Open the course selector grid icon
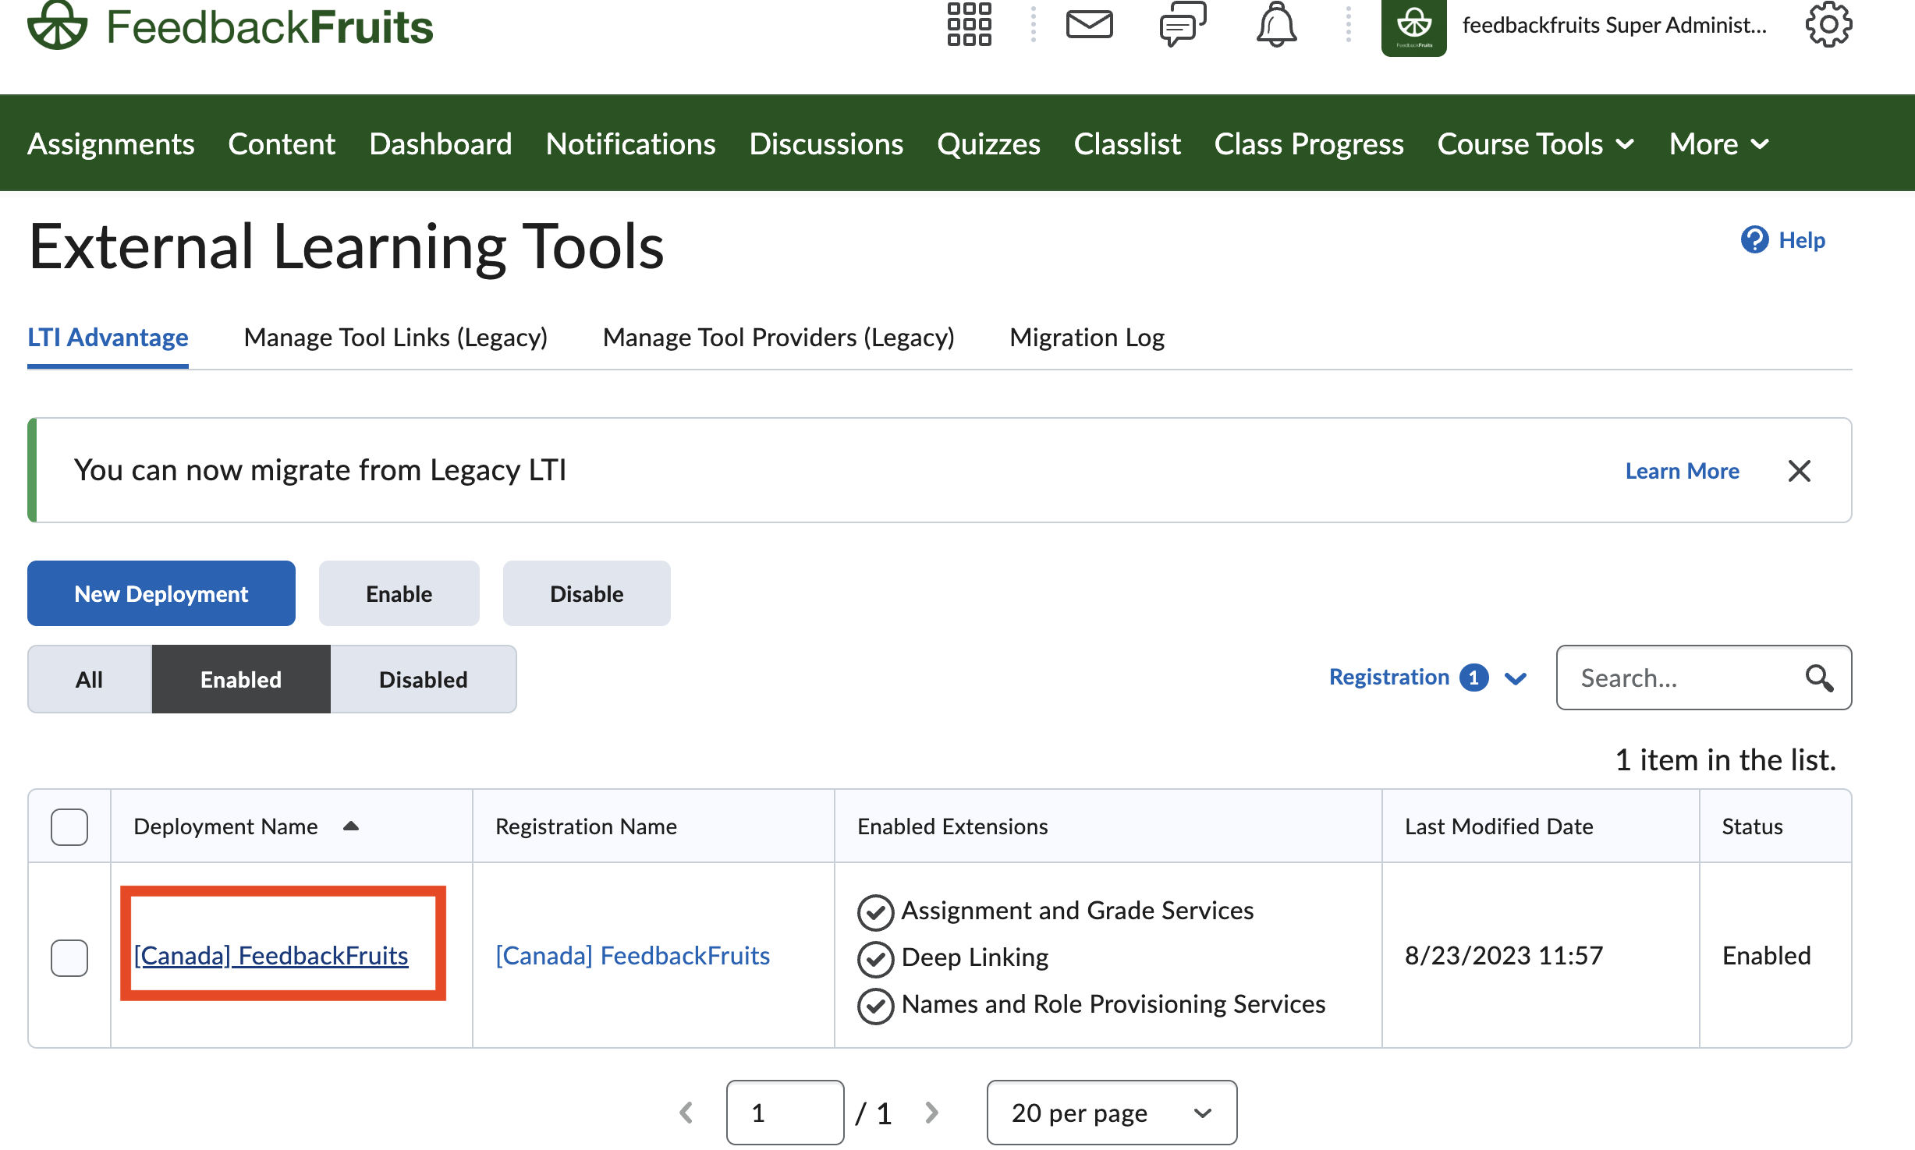Screen dimensions: 1915x1150 pyautogui.click(x=969, y=24)
